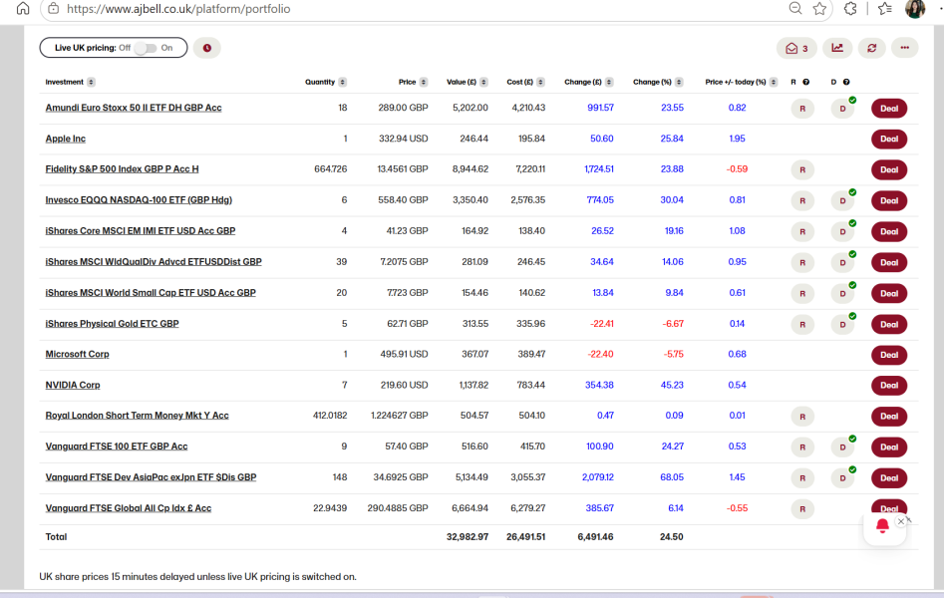Viewport: 944px width, 598px height.
Task: Click R button for Royal London Money Mkt row
Action: pyautogui.click(x=802, y=417)
